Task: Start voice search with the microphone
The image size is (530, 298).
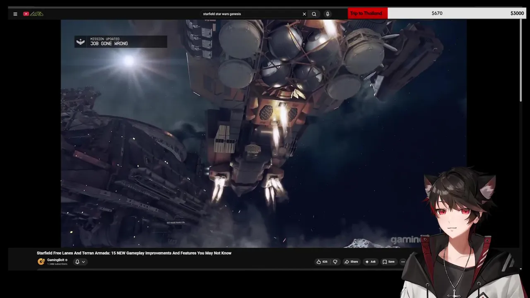Action: pos(328,14)
